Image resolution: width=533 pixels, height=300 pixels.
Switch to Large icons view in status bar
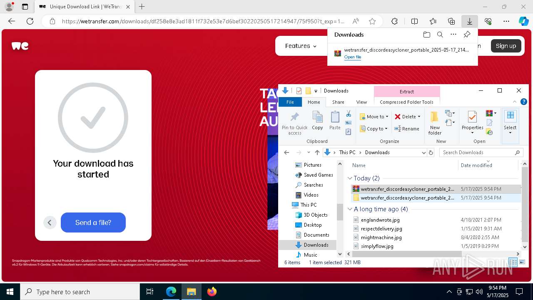[522, 262]
